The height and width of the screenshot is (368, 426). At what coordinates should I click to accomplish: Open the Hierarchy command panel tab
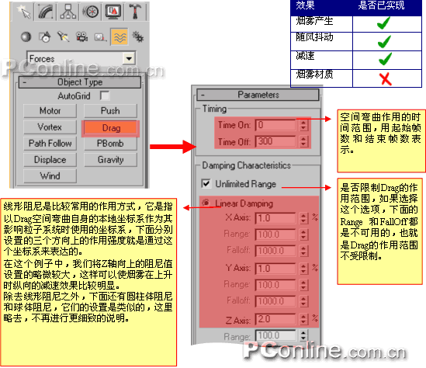[x=68, y=12]
